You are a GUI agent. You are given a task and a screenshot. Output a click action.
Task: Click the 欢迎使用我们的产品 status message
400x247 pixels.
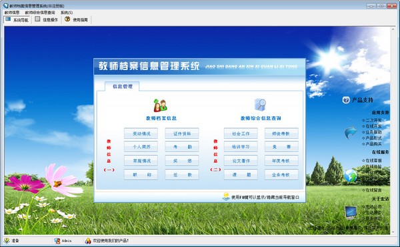(111, 240)
